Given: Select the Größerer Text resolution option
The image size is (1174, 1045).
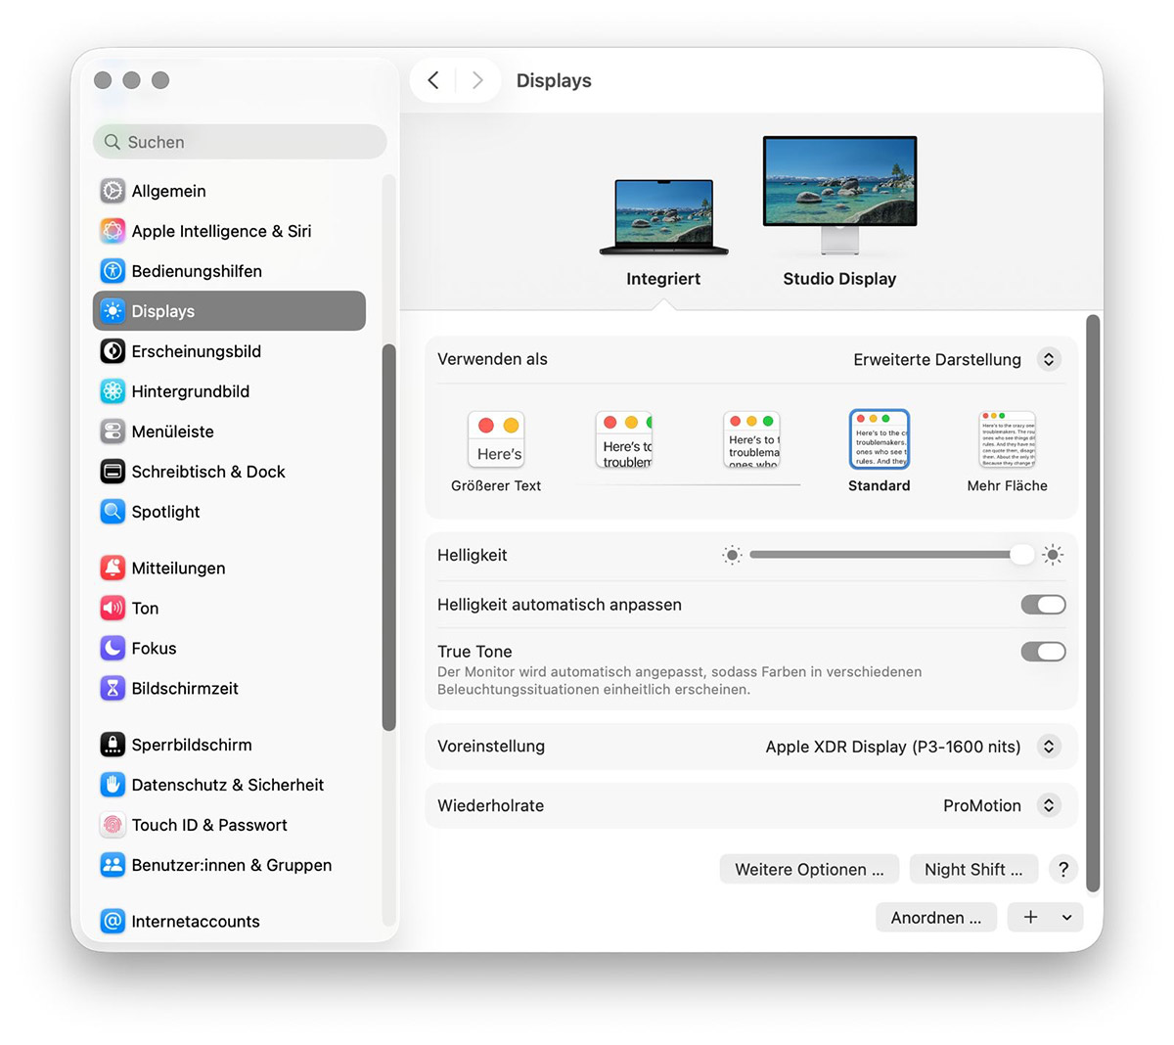Looking at the screenshot, I should click(496, 451).
